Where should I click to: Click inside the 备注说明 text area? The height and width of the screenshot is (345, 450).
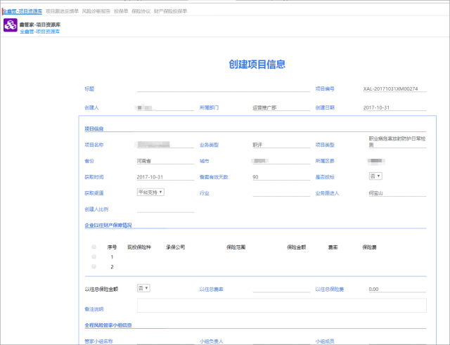(282, 306)
